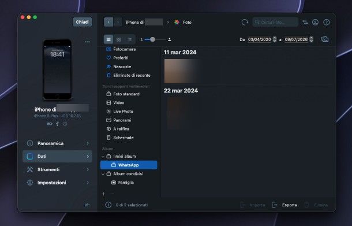The height and width of the screenshot is (226, 352).
Task: Click the Chiudi button
Action: pyautogui.click(x=82, y=22)
